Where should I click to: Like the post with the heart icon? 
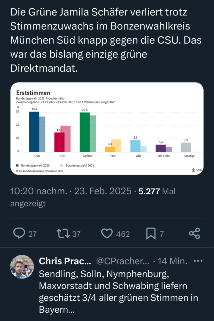click(x=107, y=234)
